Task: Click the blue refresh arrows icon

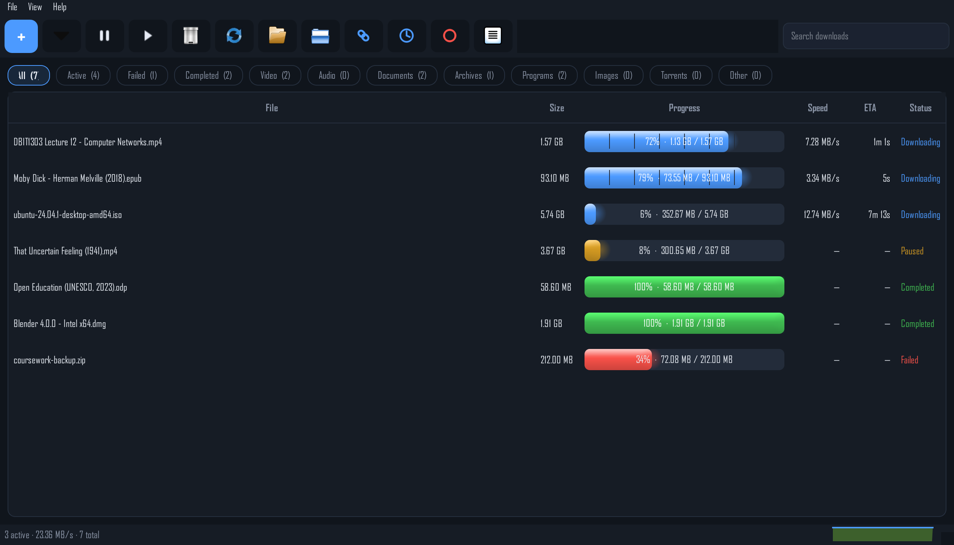Action: pyautogui.click(x=234, y=36)
